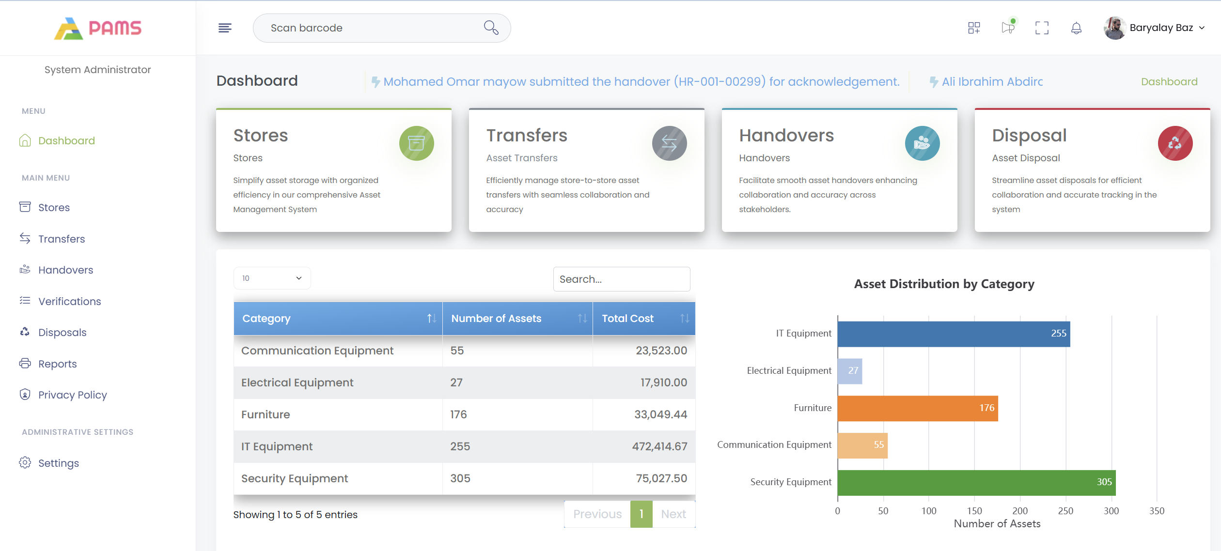
Task: Click the Next pagination button
Action: pyautogui.click(x=673, y=514)
